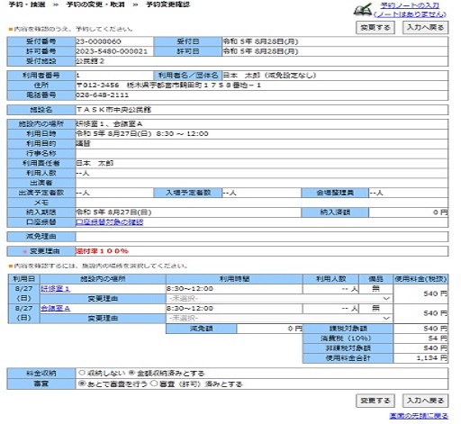
Task: Select the 審査(許可)済みとする radio option
Action: click(154, 383)
